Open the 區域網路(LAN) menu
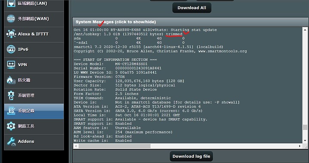The image size is (309, 163). 34,4
